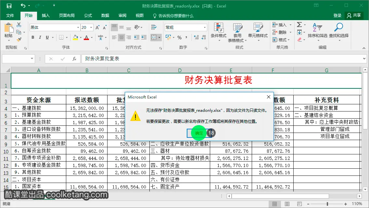Image resolution: width=369 pixels, height=208 pixels.
Task: Decrease font size with smaller A icon
Action: click(x=105, y=27)
